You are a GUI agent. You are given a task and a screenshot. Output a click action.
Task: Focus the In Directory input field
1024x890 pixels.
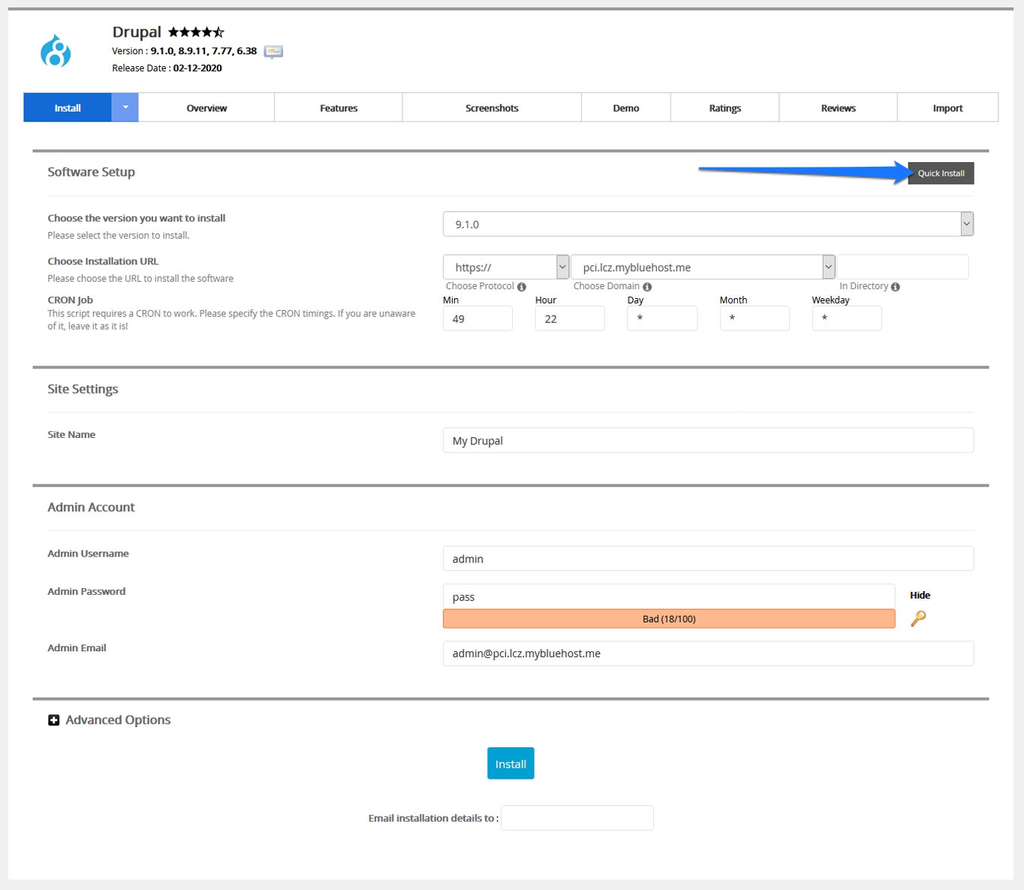(x=902, y=267)
